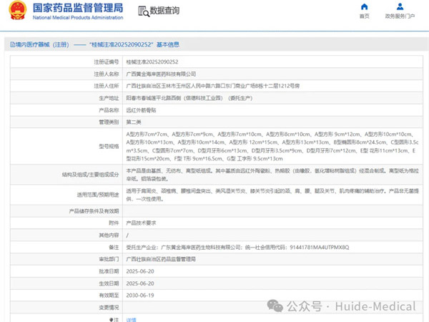Go to 首页 via its label
Image resolution: width=429 pixels, height=322 pixels.
(365, 16)
